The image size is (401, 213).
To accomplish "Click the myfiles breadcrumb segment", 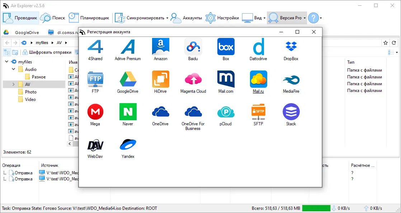I will tap(42, 43).
